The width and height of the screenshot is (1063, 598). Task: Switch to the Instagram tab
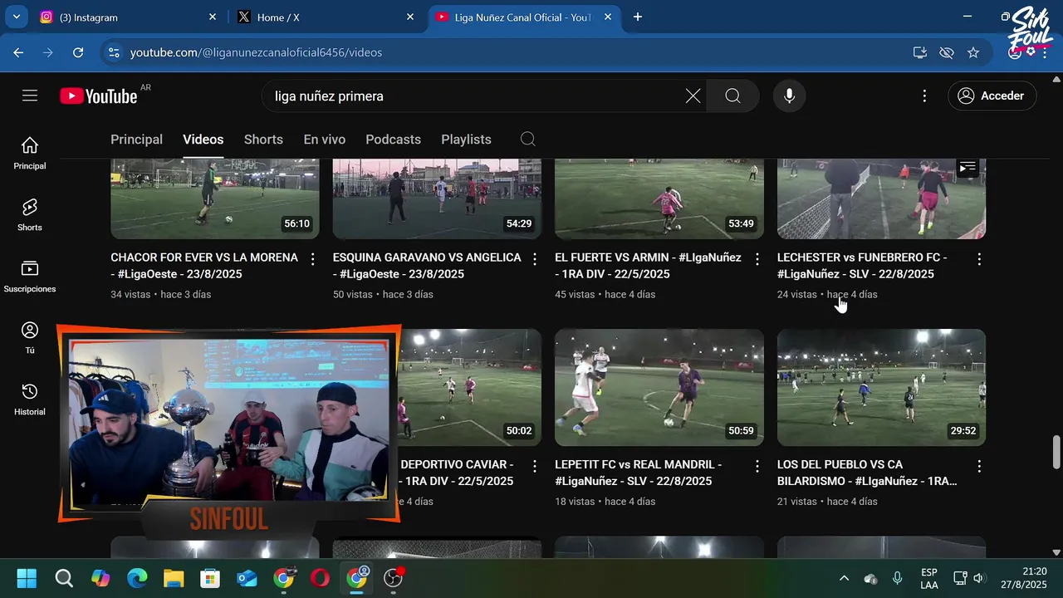coord(127,17)
